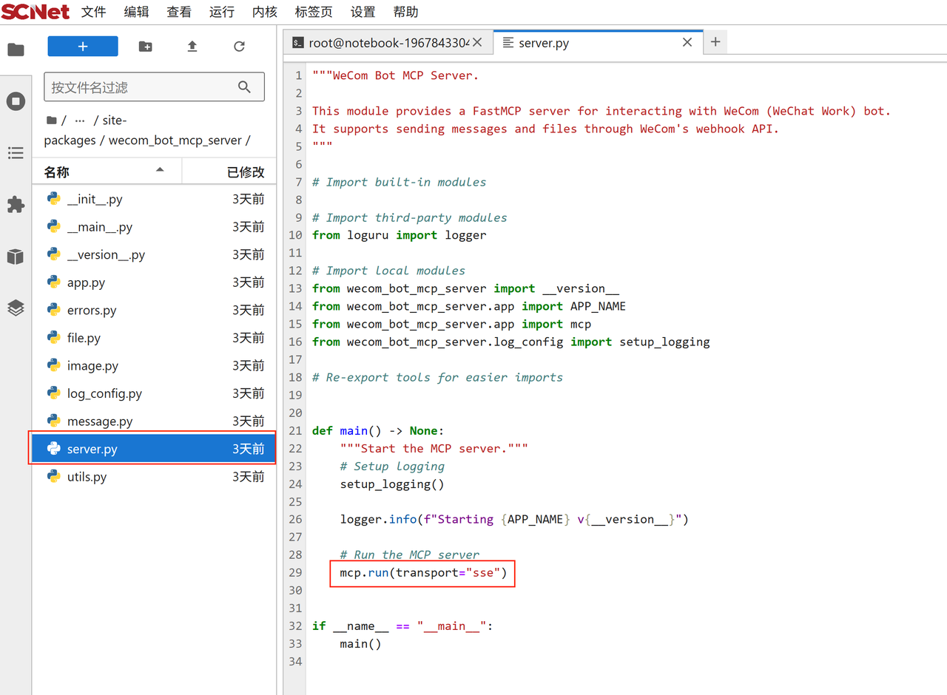This screenshot has height=695, width=947.
Task: Open app.py in the file list
Action: click(x=87, y=283)
